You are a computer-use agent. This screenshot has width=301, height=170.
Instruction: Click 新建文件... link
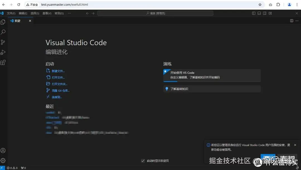pos(58,71)
